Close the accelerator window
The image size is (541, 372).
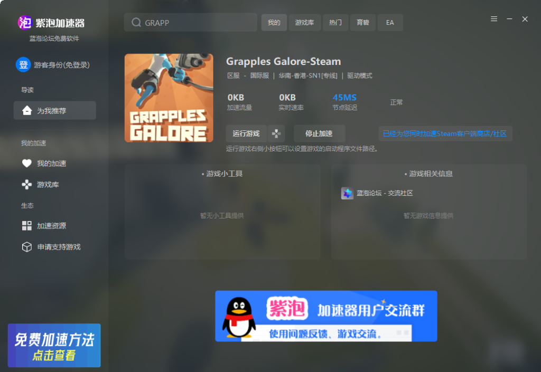[x=525, y=19]
